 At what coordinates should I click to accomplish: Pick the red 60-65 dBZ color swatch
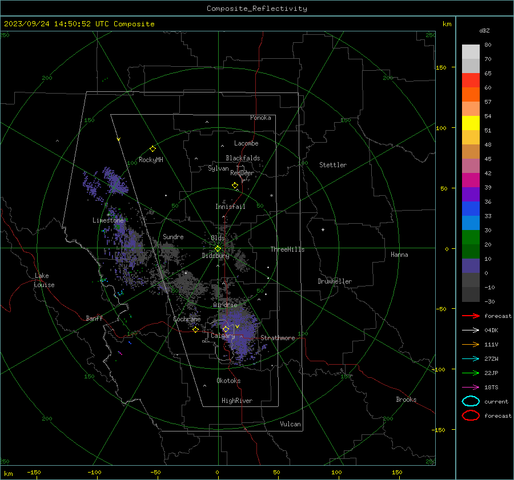(471, 80)
